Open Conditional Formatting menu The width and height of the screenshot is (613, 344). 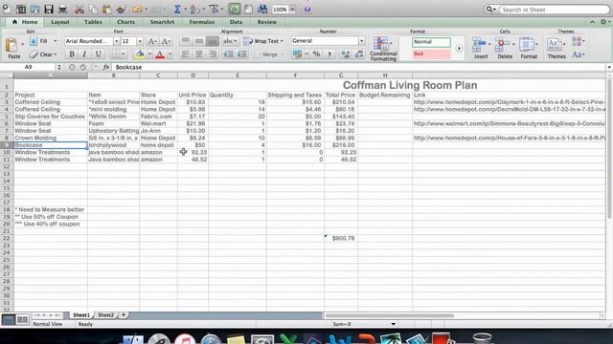coord(383,49)
